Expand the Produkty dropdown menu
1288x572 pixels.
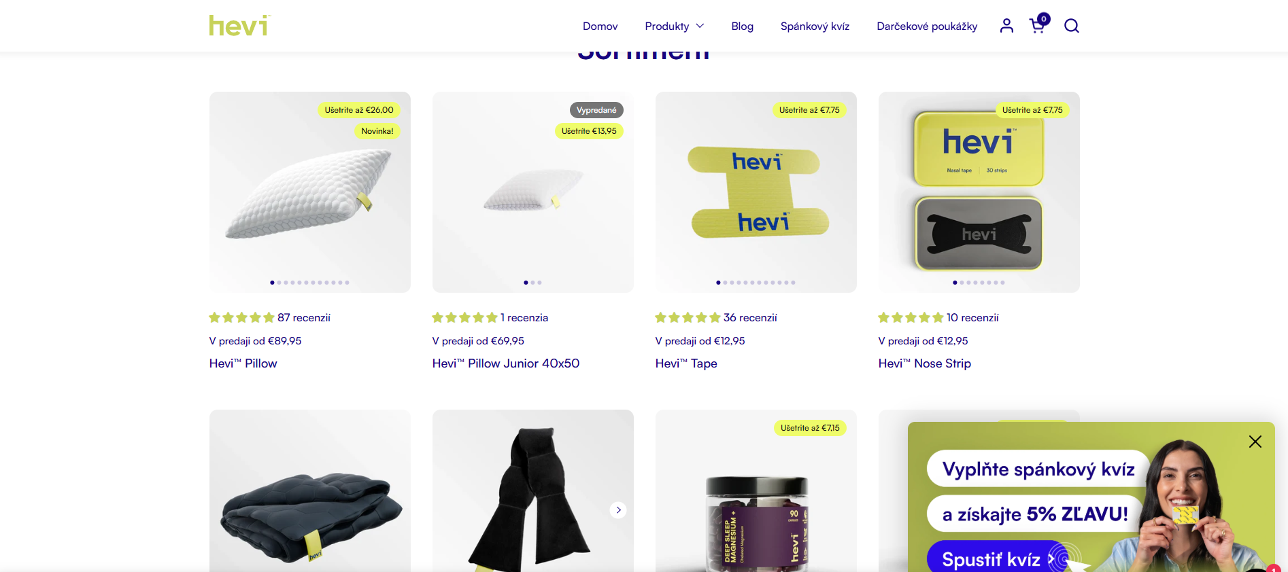pyautogui.click(x=674, y=26)
